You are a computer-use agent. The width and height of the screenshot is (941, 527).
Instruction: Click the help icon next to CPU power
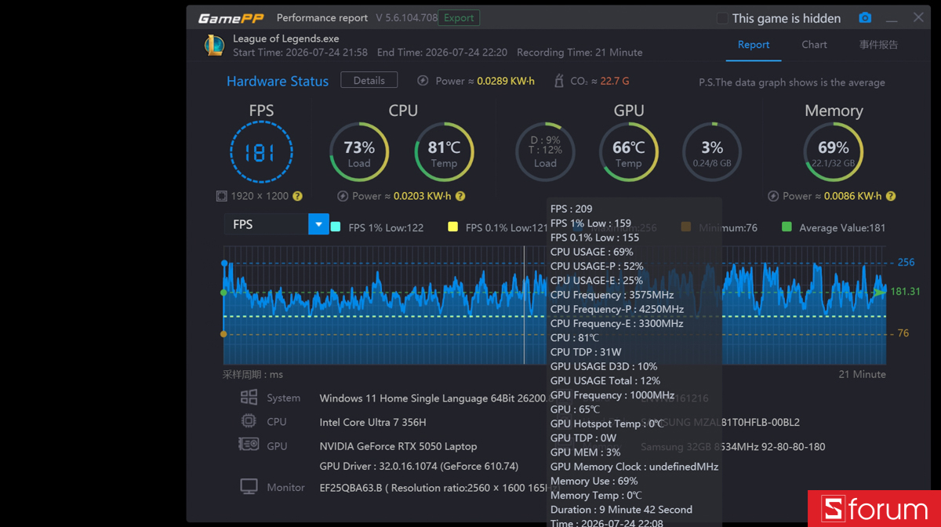tap(460, 196)
